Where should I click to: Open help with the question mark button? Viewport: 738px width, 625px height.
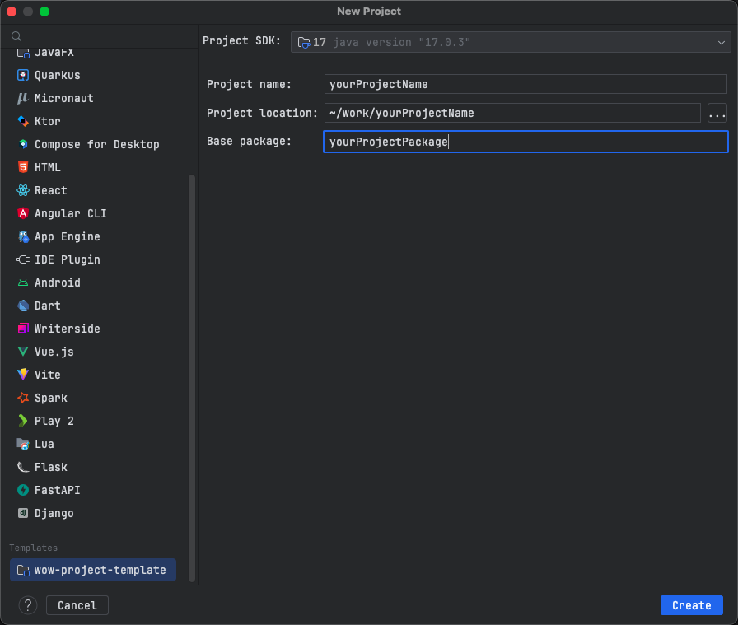coord(28,605)
